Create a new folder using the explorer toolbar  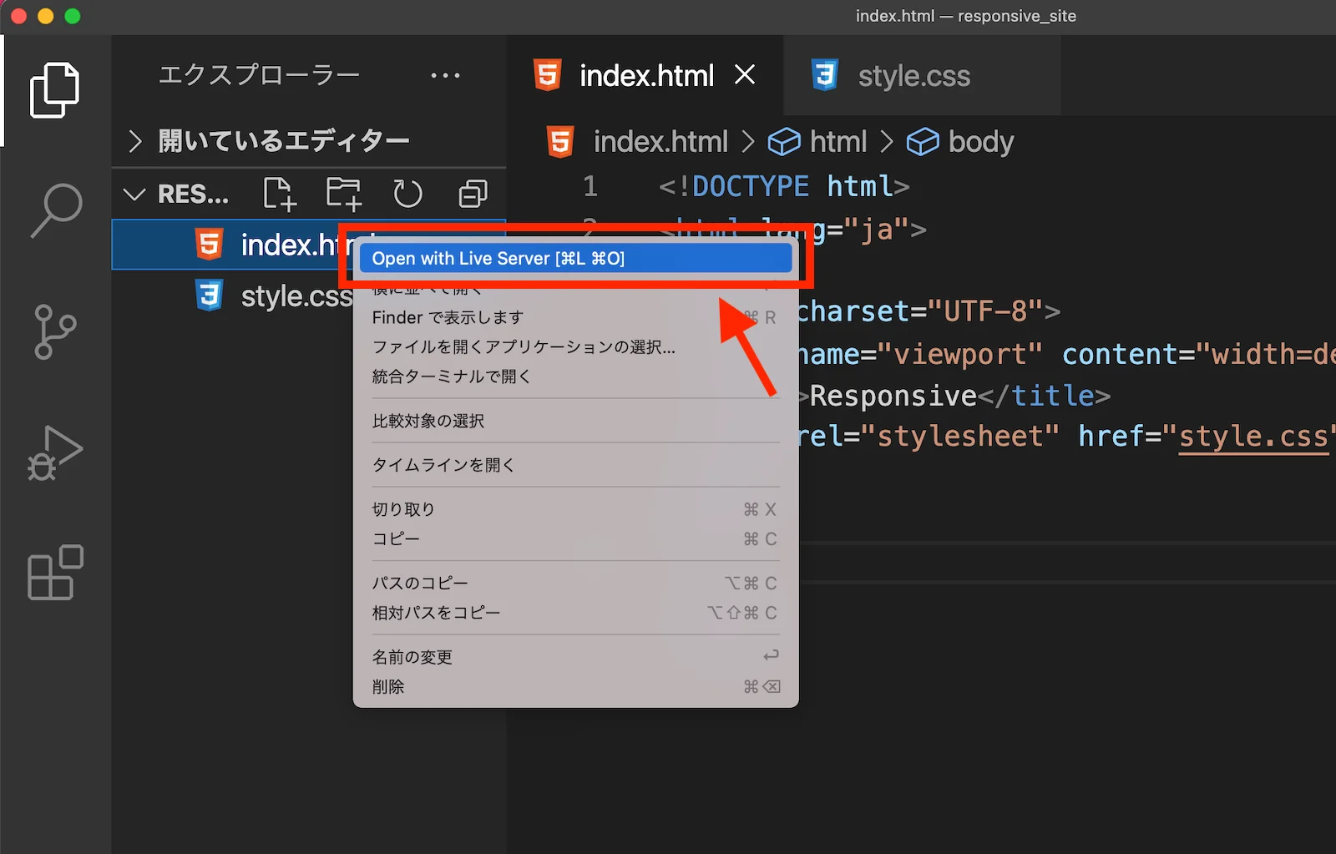click(343, 194)
